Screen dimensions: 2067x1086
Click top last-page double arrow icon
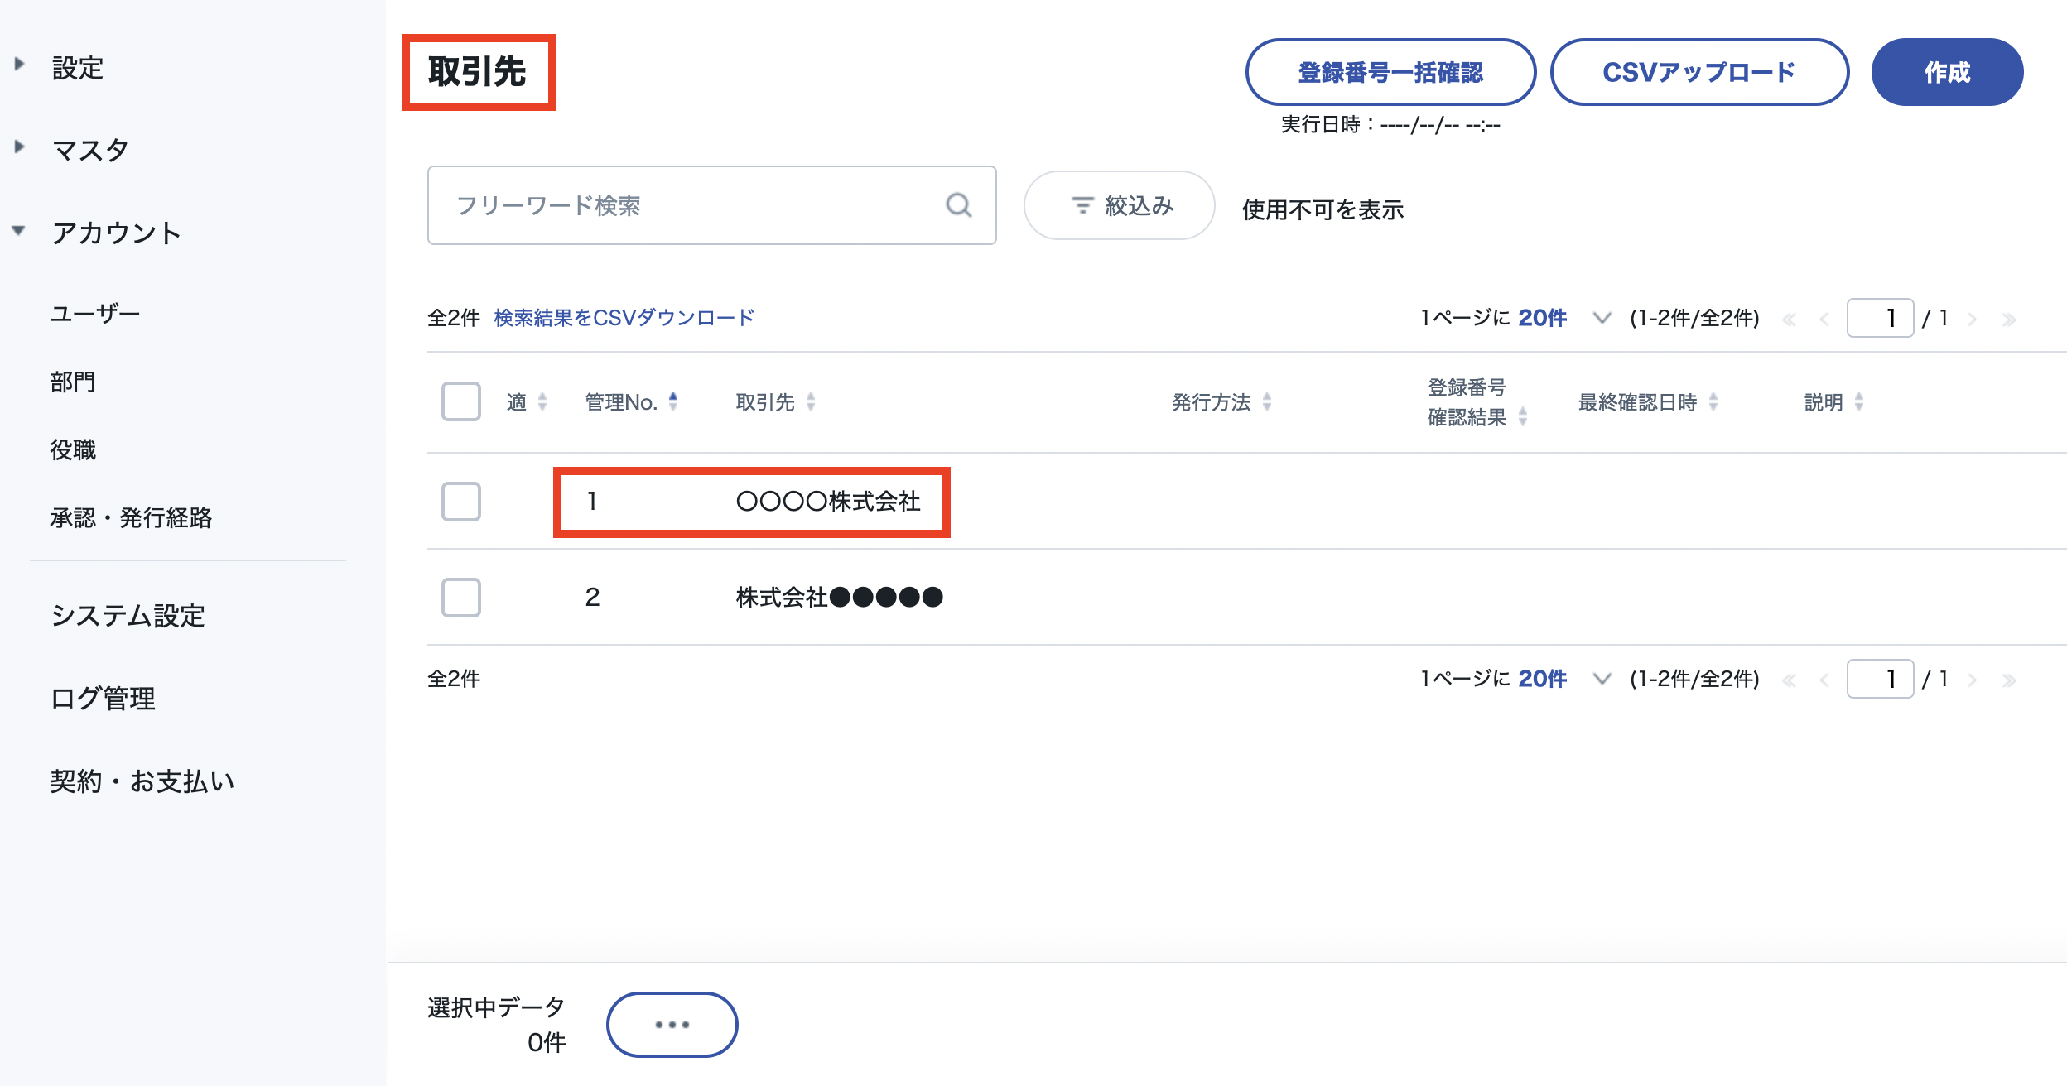point(2008,320)
